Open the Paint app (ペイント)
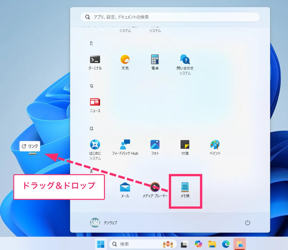 point(215,148)
